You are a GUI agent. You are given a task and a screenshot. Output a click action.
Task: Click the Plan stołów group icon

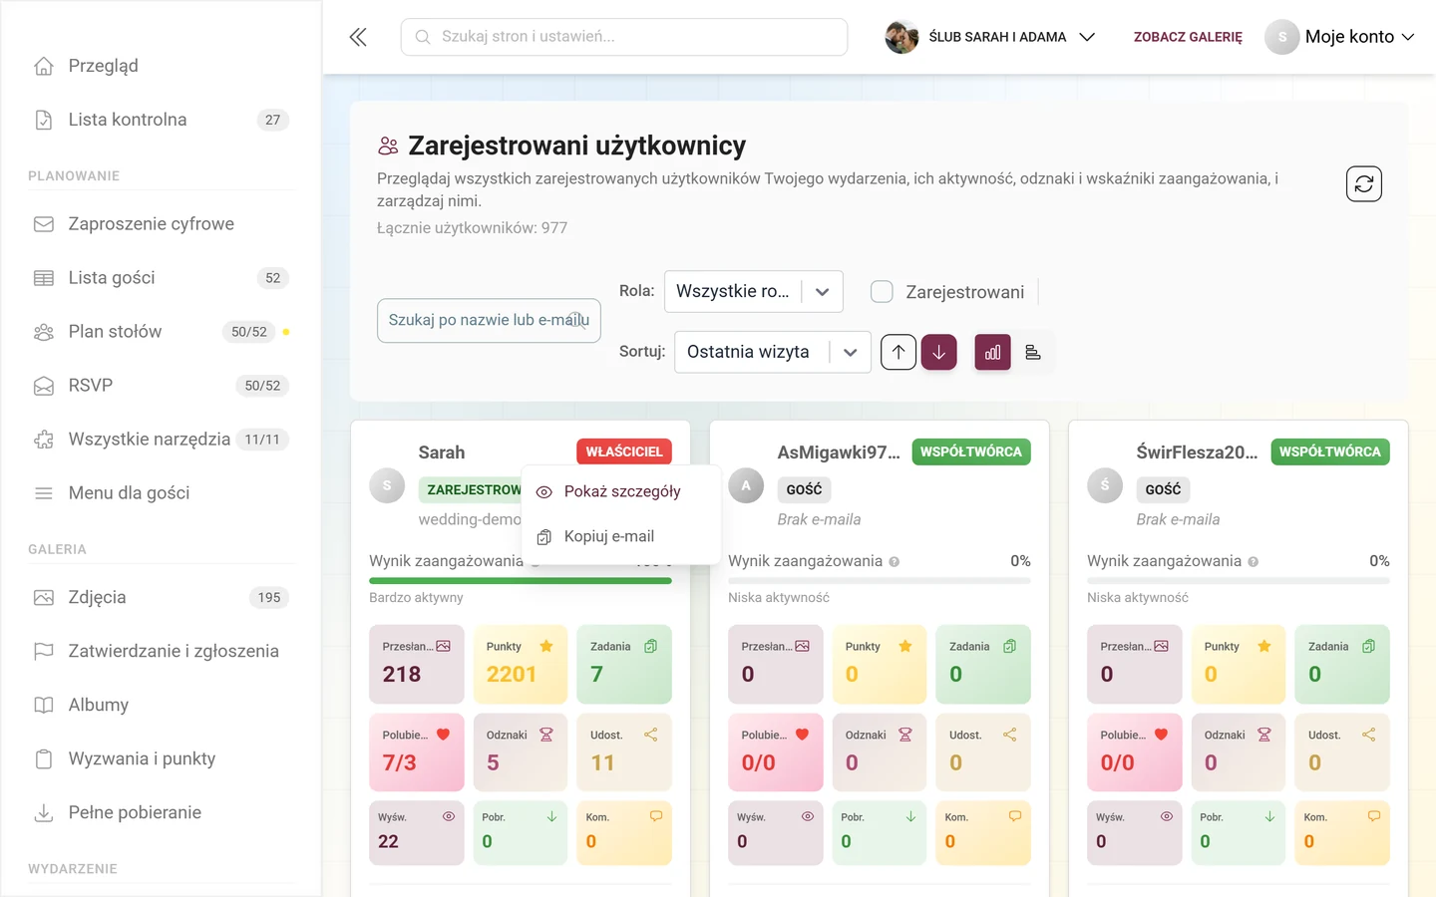tap(44, 332)
